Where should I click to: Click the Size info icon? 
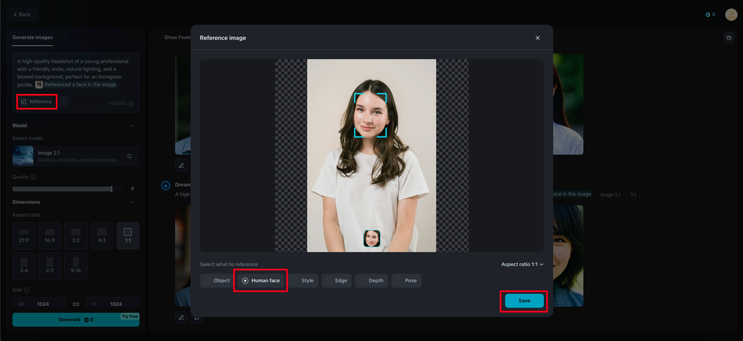pos(27,290)
